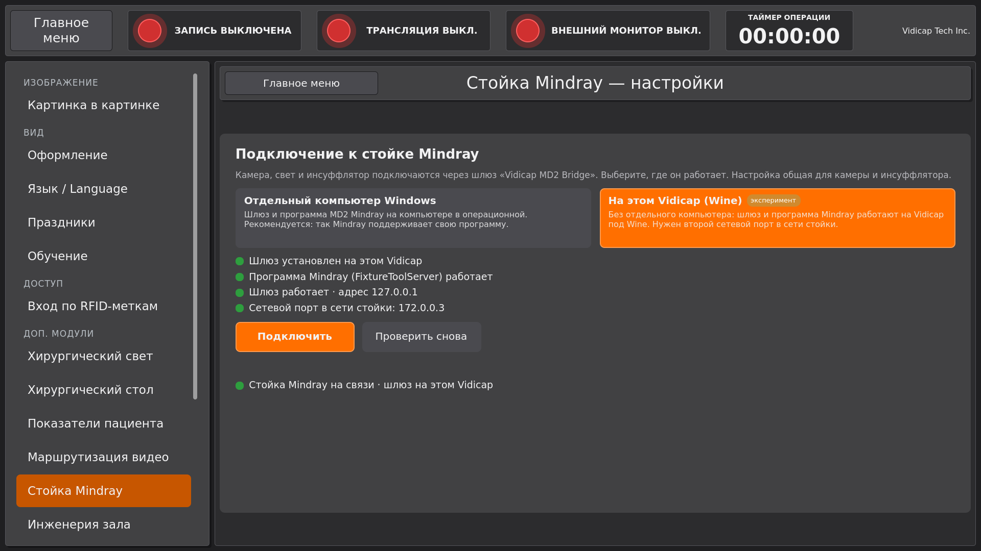Image resolution: width=981 pixels, height=551 pixels.
Task: Open "Инженерия зала" sidebar item
Action: (x=104, y=524)
